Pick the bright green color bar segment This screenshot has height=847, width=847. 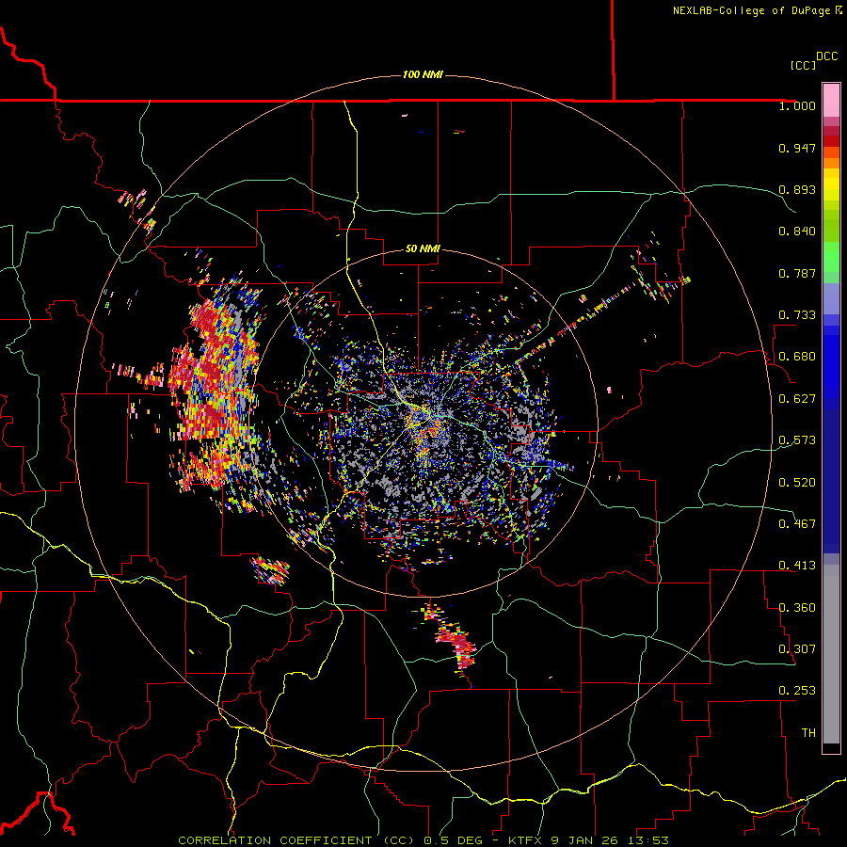tap(831, 257)
